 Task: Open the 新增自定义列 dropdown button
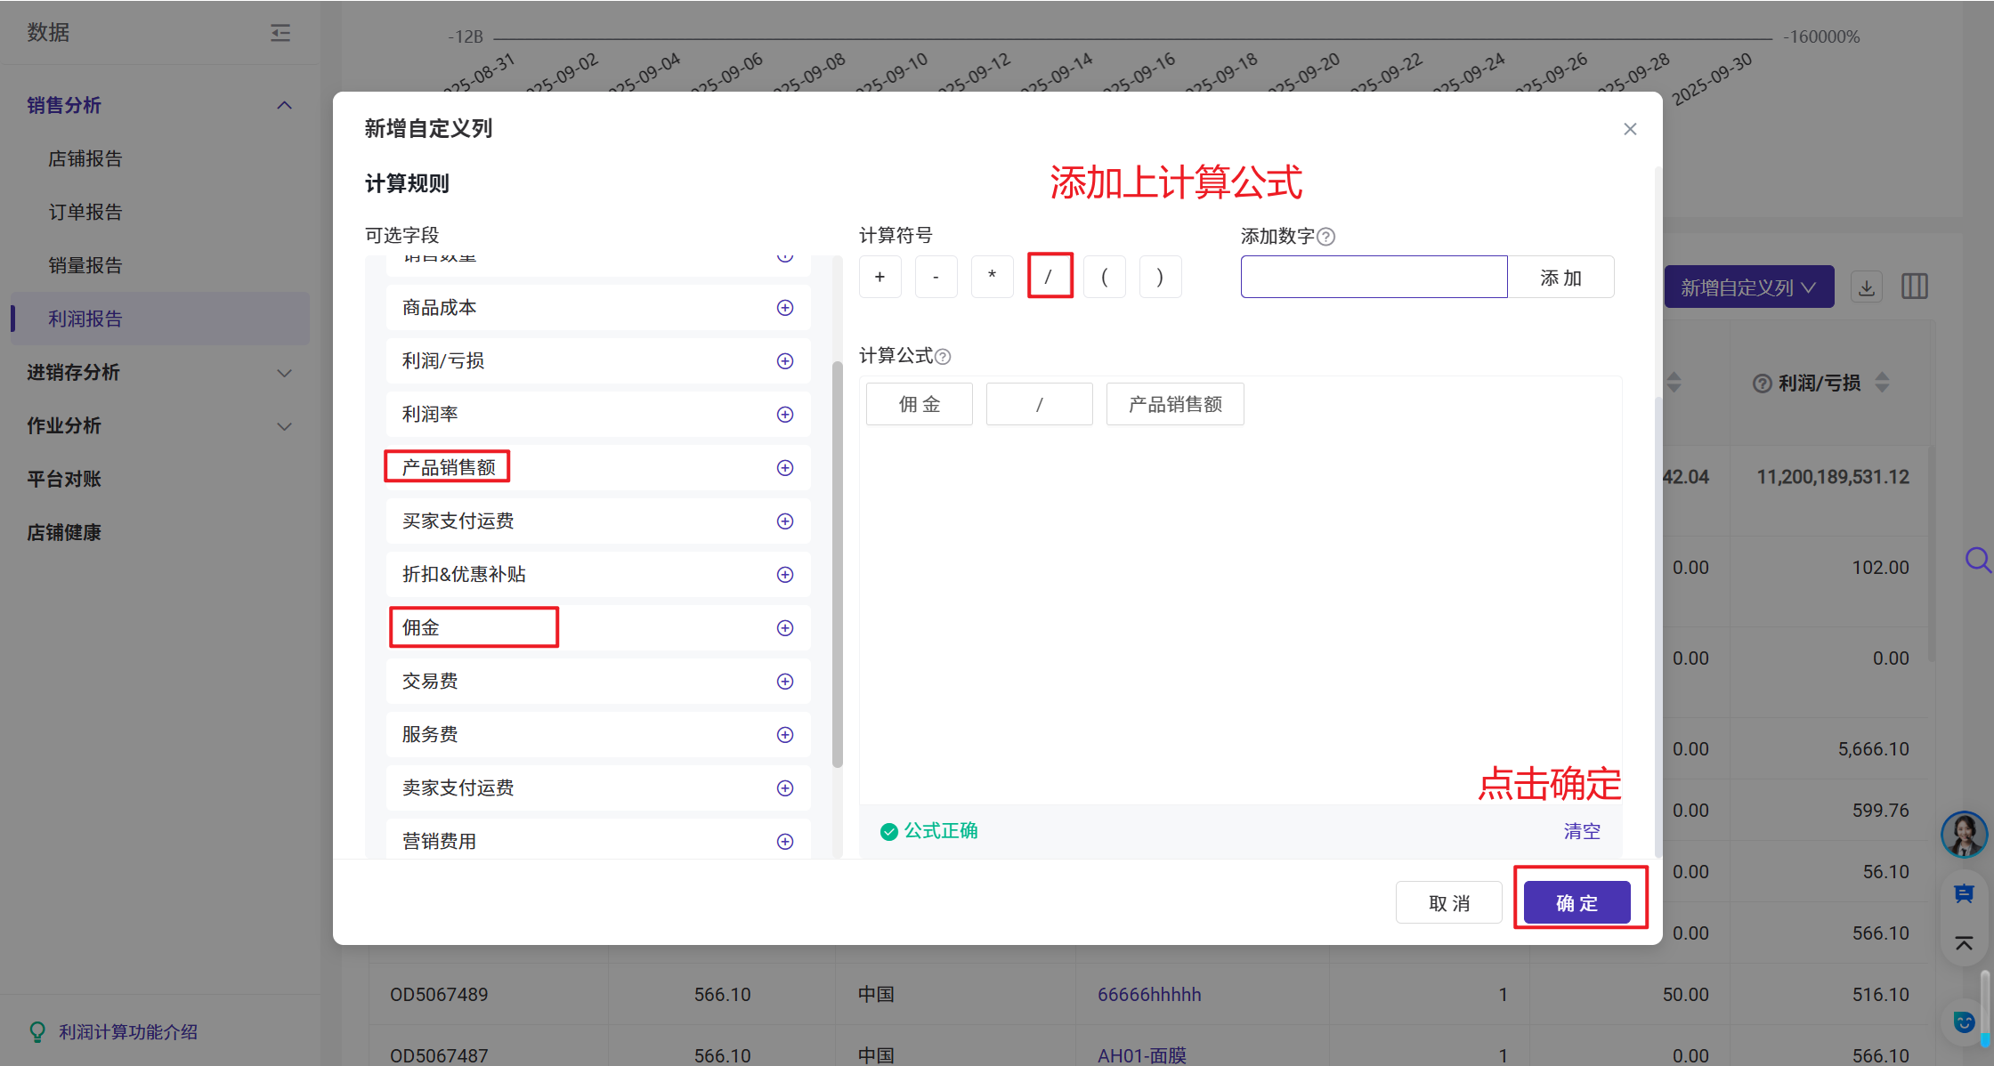(1748, 287)
